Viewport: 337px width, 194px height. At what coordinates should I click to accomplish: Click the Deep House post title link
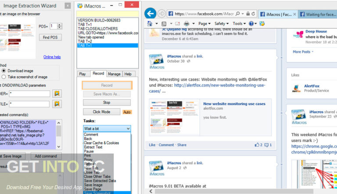click(316, 32)
